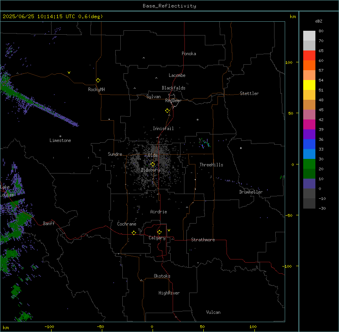This screenshot has height=332, width=339.
Task: Click the Lake Louise label
Action: 7,191
